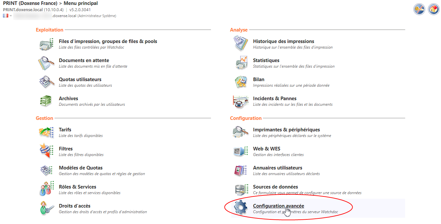Image resolution: width=441 pixels, height=224 pixels.
Task: Open Droits d'accès
Action: (74, 206)
